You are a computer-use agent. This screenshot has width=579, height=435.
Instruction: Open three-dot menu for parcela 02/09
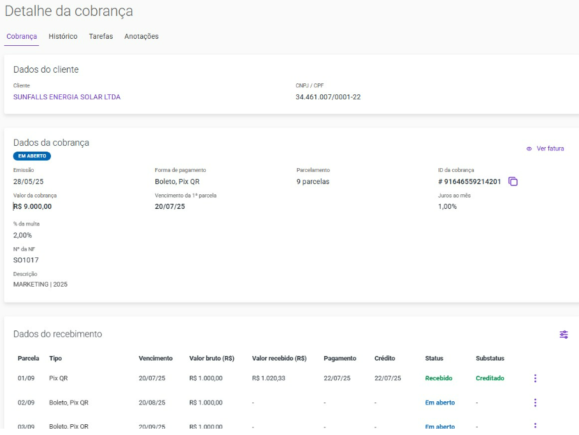(535, 403)
